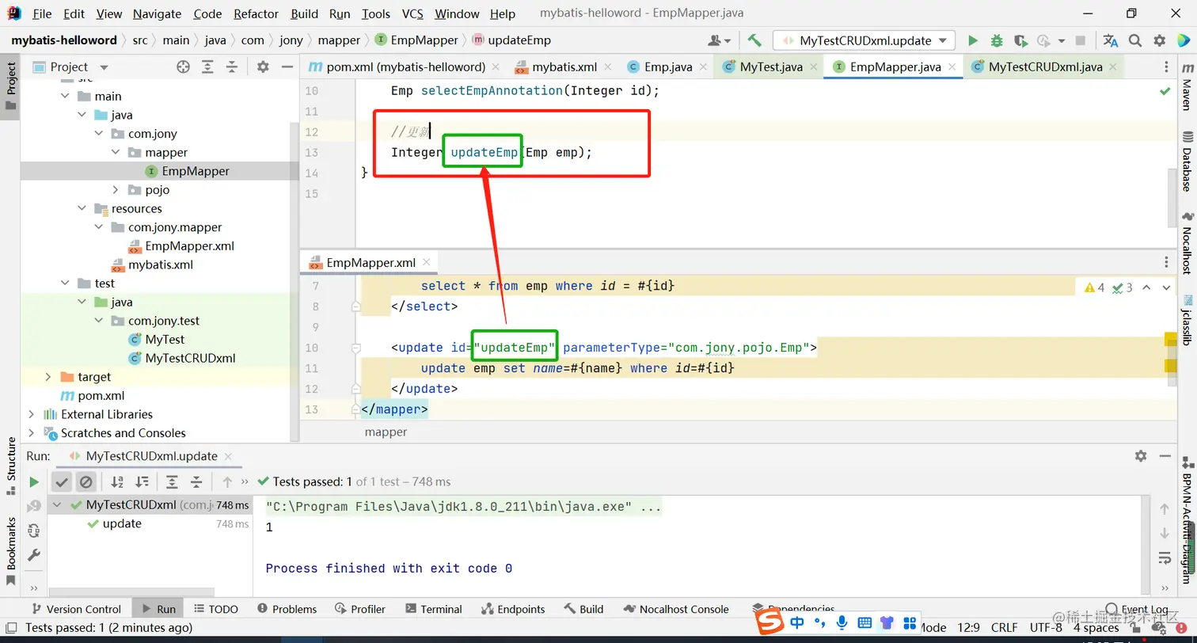Open the Project panel options gear
The width and height of the screenshot is (1197, 643).
(263, 67)
